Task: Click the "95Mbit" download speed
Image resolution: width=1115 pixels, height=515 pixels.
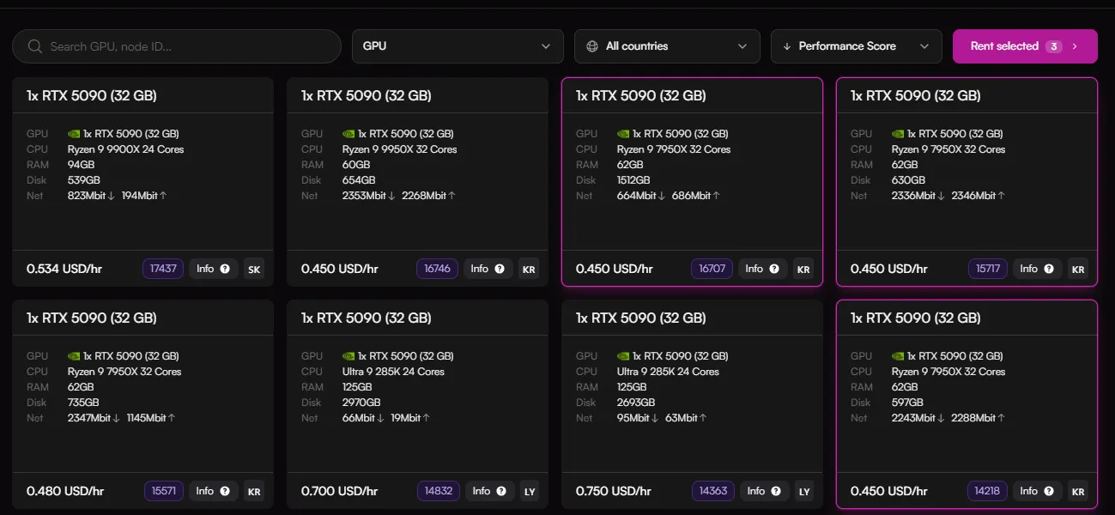Action: 635,418
